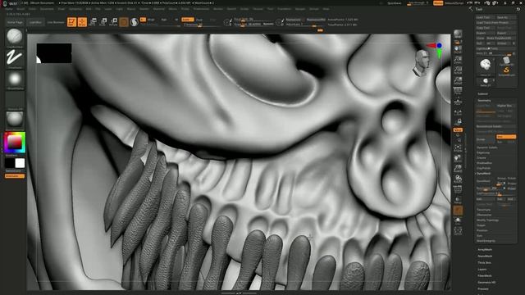This screenshot has width=525, height=295.
Task: Open the Preferences menu
Action: (x=201, y=9)
